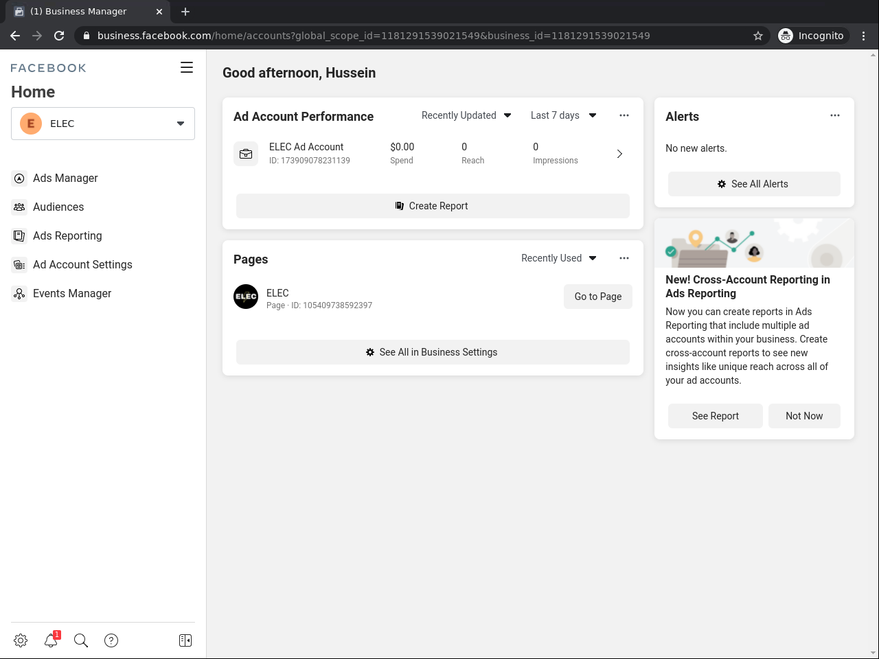The height and width of the screenshot is (659, 879).
Task: Open the help question mark icon
Action: coord(111,640)
